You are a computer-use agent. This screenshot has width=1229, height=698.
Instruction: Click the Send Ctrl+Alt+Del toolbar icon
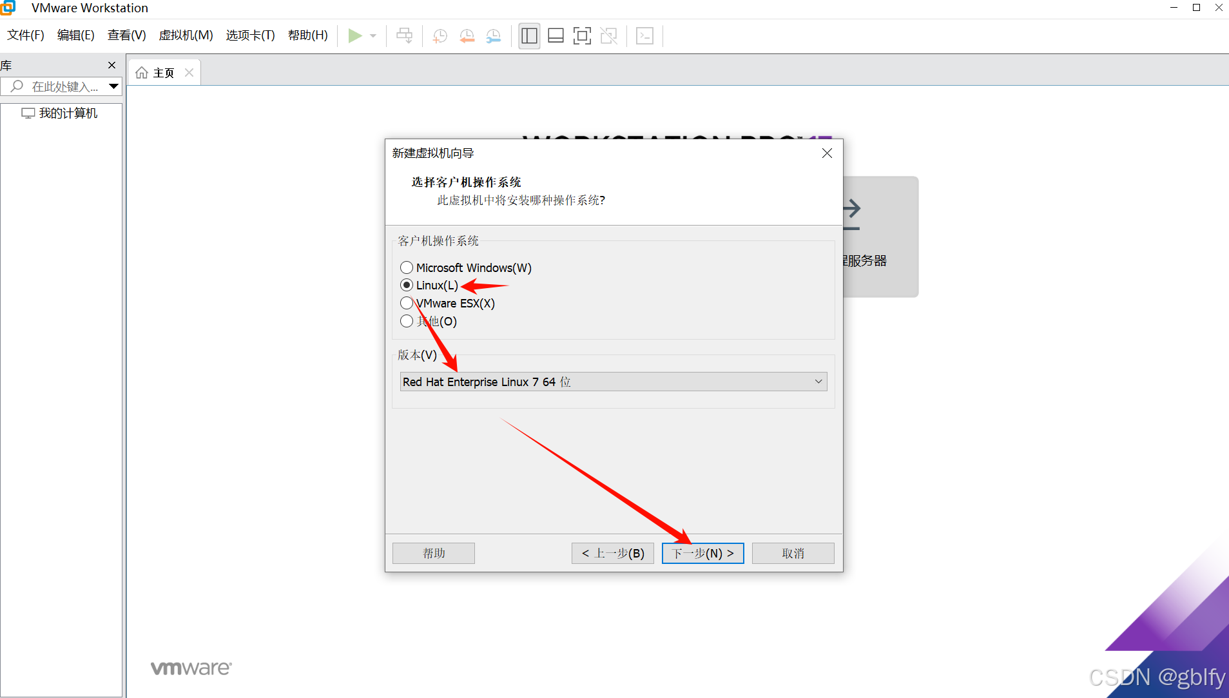(405, 35)
